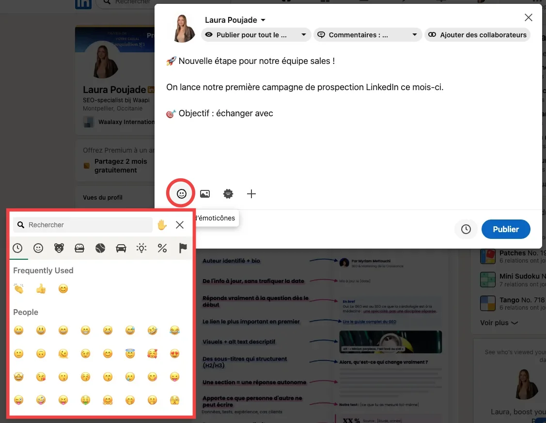546x423 pixels.
Task: Insert the clapping hands emoji
Action: 18,289
